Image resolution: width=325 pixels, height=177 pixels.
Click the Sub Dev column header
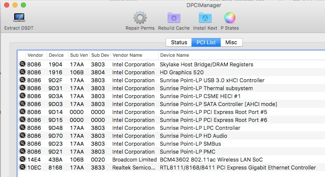(100, 55)
